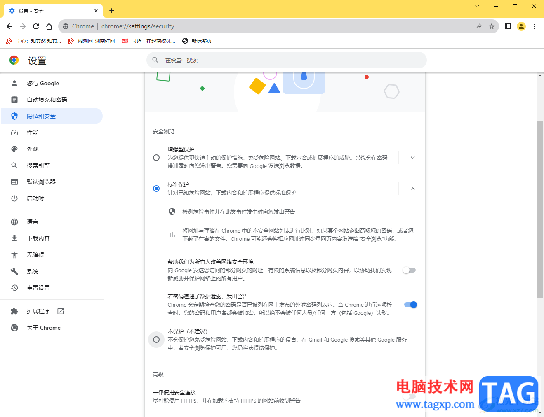Open the home page button
Viewport: 544px width, 417px height.
[49, 26]
